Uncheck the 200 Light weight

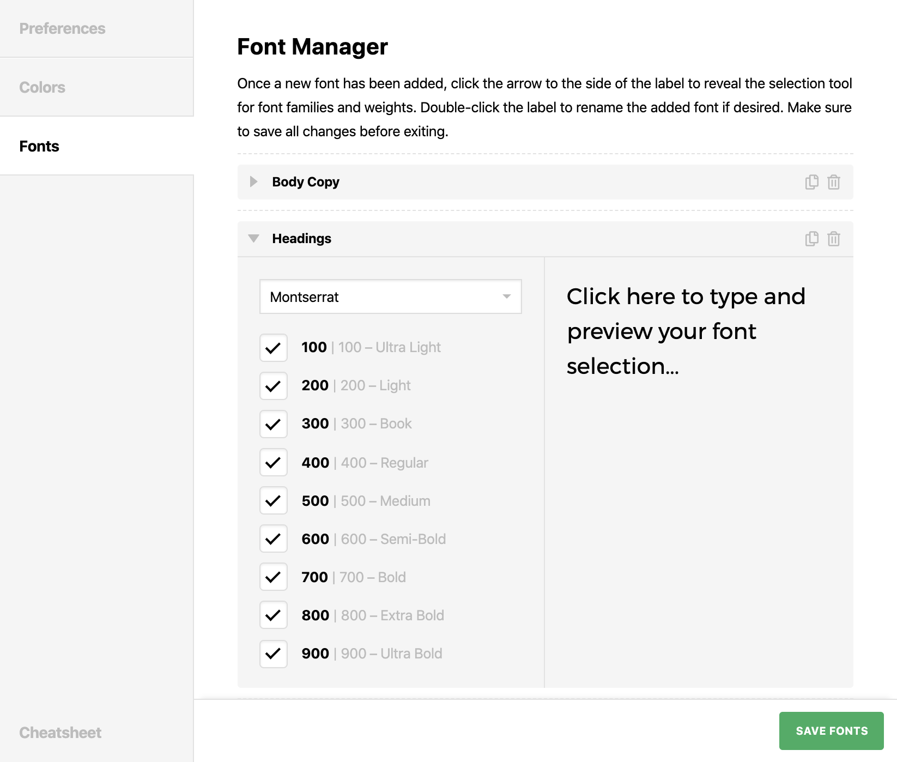click(x=273, y=386)
